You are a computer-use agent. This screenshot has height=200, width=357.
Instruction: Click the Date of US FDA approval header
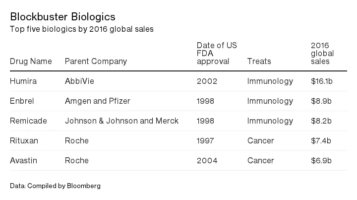(217, 54)
